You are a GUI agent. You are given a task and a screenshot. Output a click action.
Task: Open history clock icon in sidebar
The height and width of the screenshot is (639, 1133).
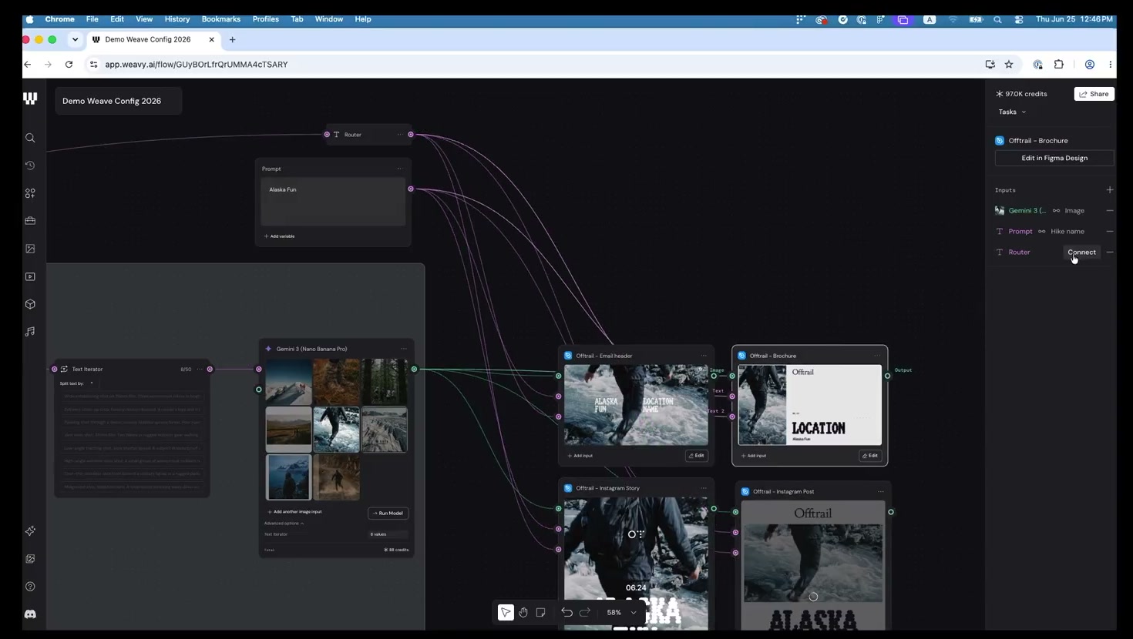[30, 166]
